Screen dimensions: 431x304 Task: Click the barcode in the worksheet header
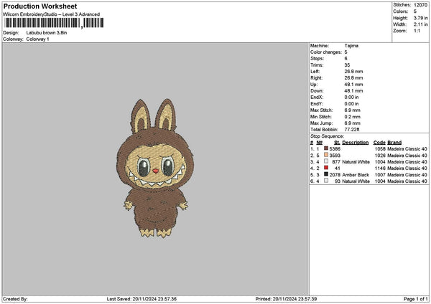(54, 23)
